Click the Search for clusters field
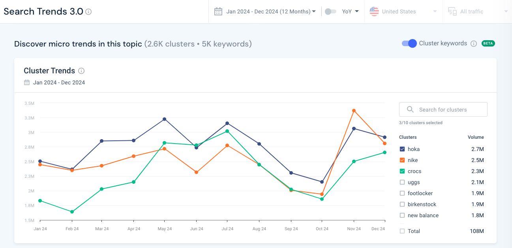 443,110
